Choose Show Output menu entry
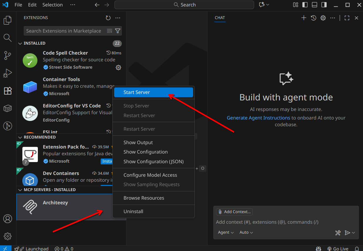 pyautogui.click(x=138, y=142)
